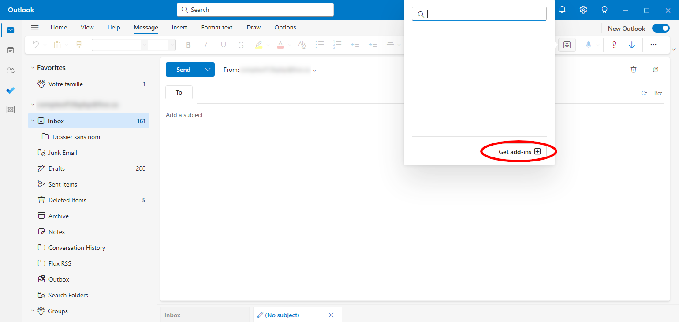Click the Get add-ins button
Screen dimensions: 679x322
click(x=519, y=152)
